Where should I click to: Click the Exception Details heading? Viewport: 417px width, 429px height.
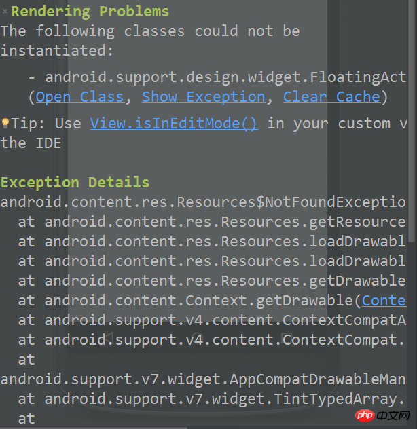pos(75,183)
